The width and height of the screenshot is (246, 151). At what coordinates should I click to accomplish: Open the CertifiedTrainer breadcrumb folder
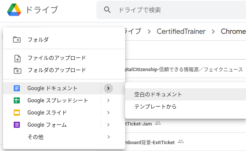pos(181,32)
